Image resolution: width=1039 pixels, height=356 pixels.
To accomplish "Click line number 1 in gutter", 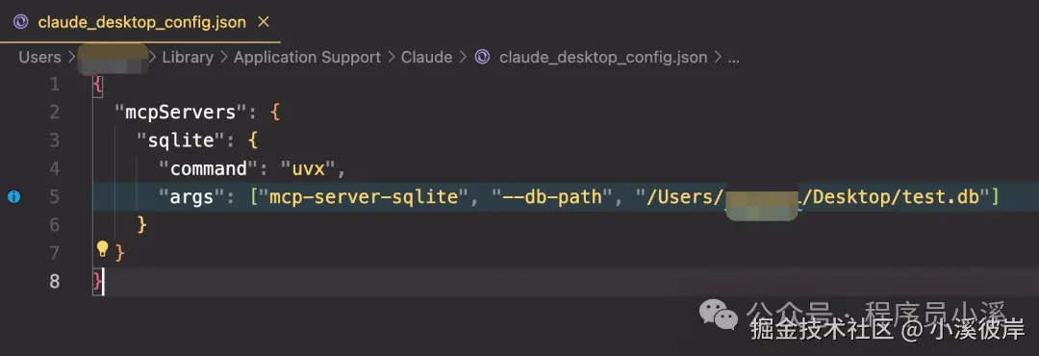I will 54,85.
